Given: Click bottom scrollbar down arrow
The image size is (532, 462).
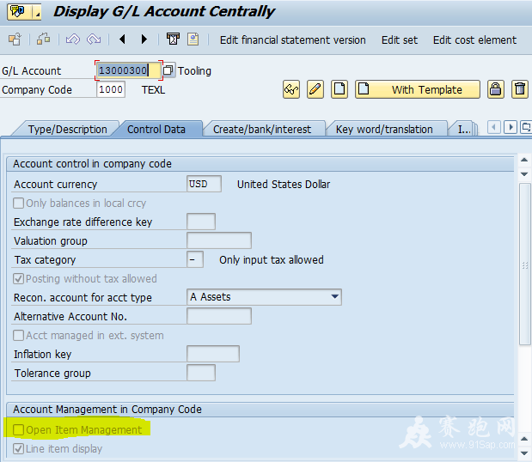Looking at the screenshot, I should point(524,453).
